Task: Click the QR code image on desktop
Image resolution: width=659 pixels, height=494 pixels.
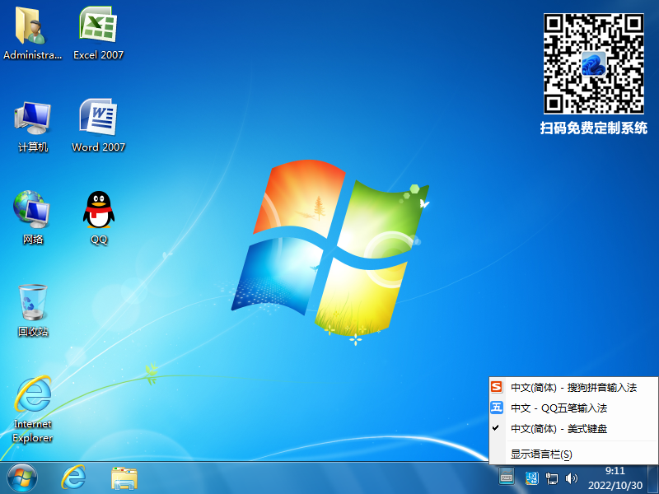Action: (593, 63)
